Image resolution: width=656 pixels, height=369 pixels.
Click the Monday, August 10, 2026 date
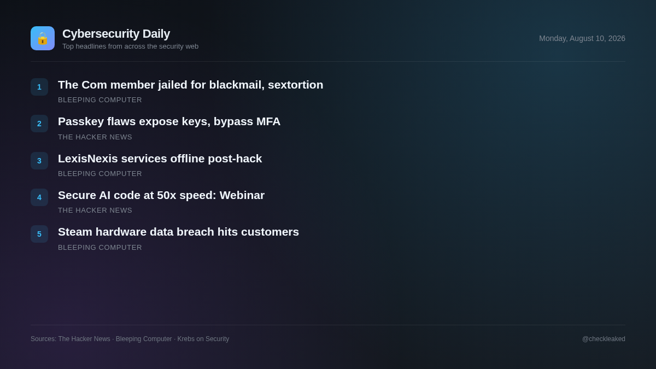coord(582,38)
